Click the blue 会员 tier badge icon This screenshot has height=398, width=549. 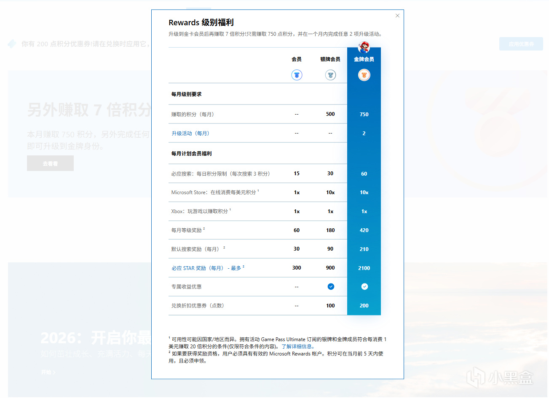(297, 75)
